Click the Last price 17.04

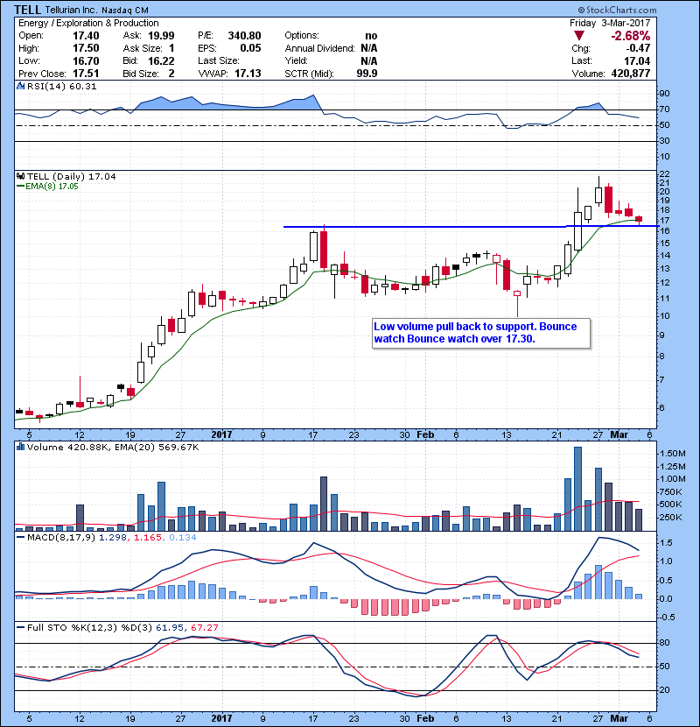pyautogui.click(x=637, y=60)
